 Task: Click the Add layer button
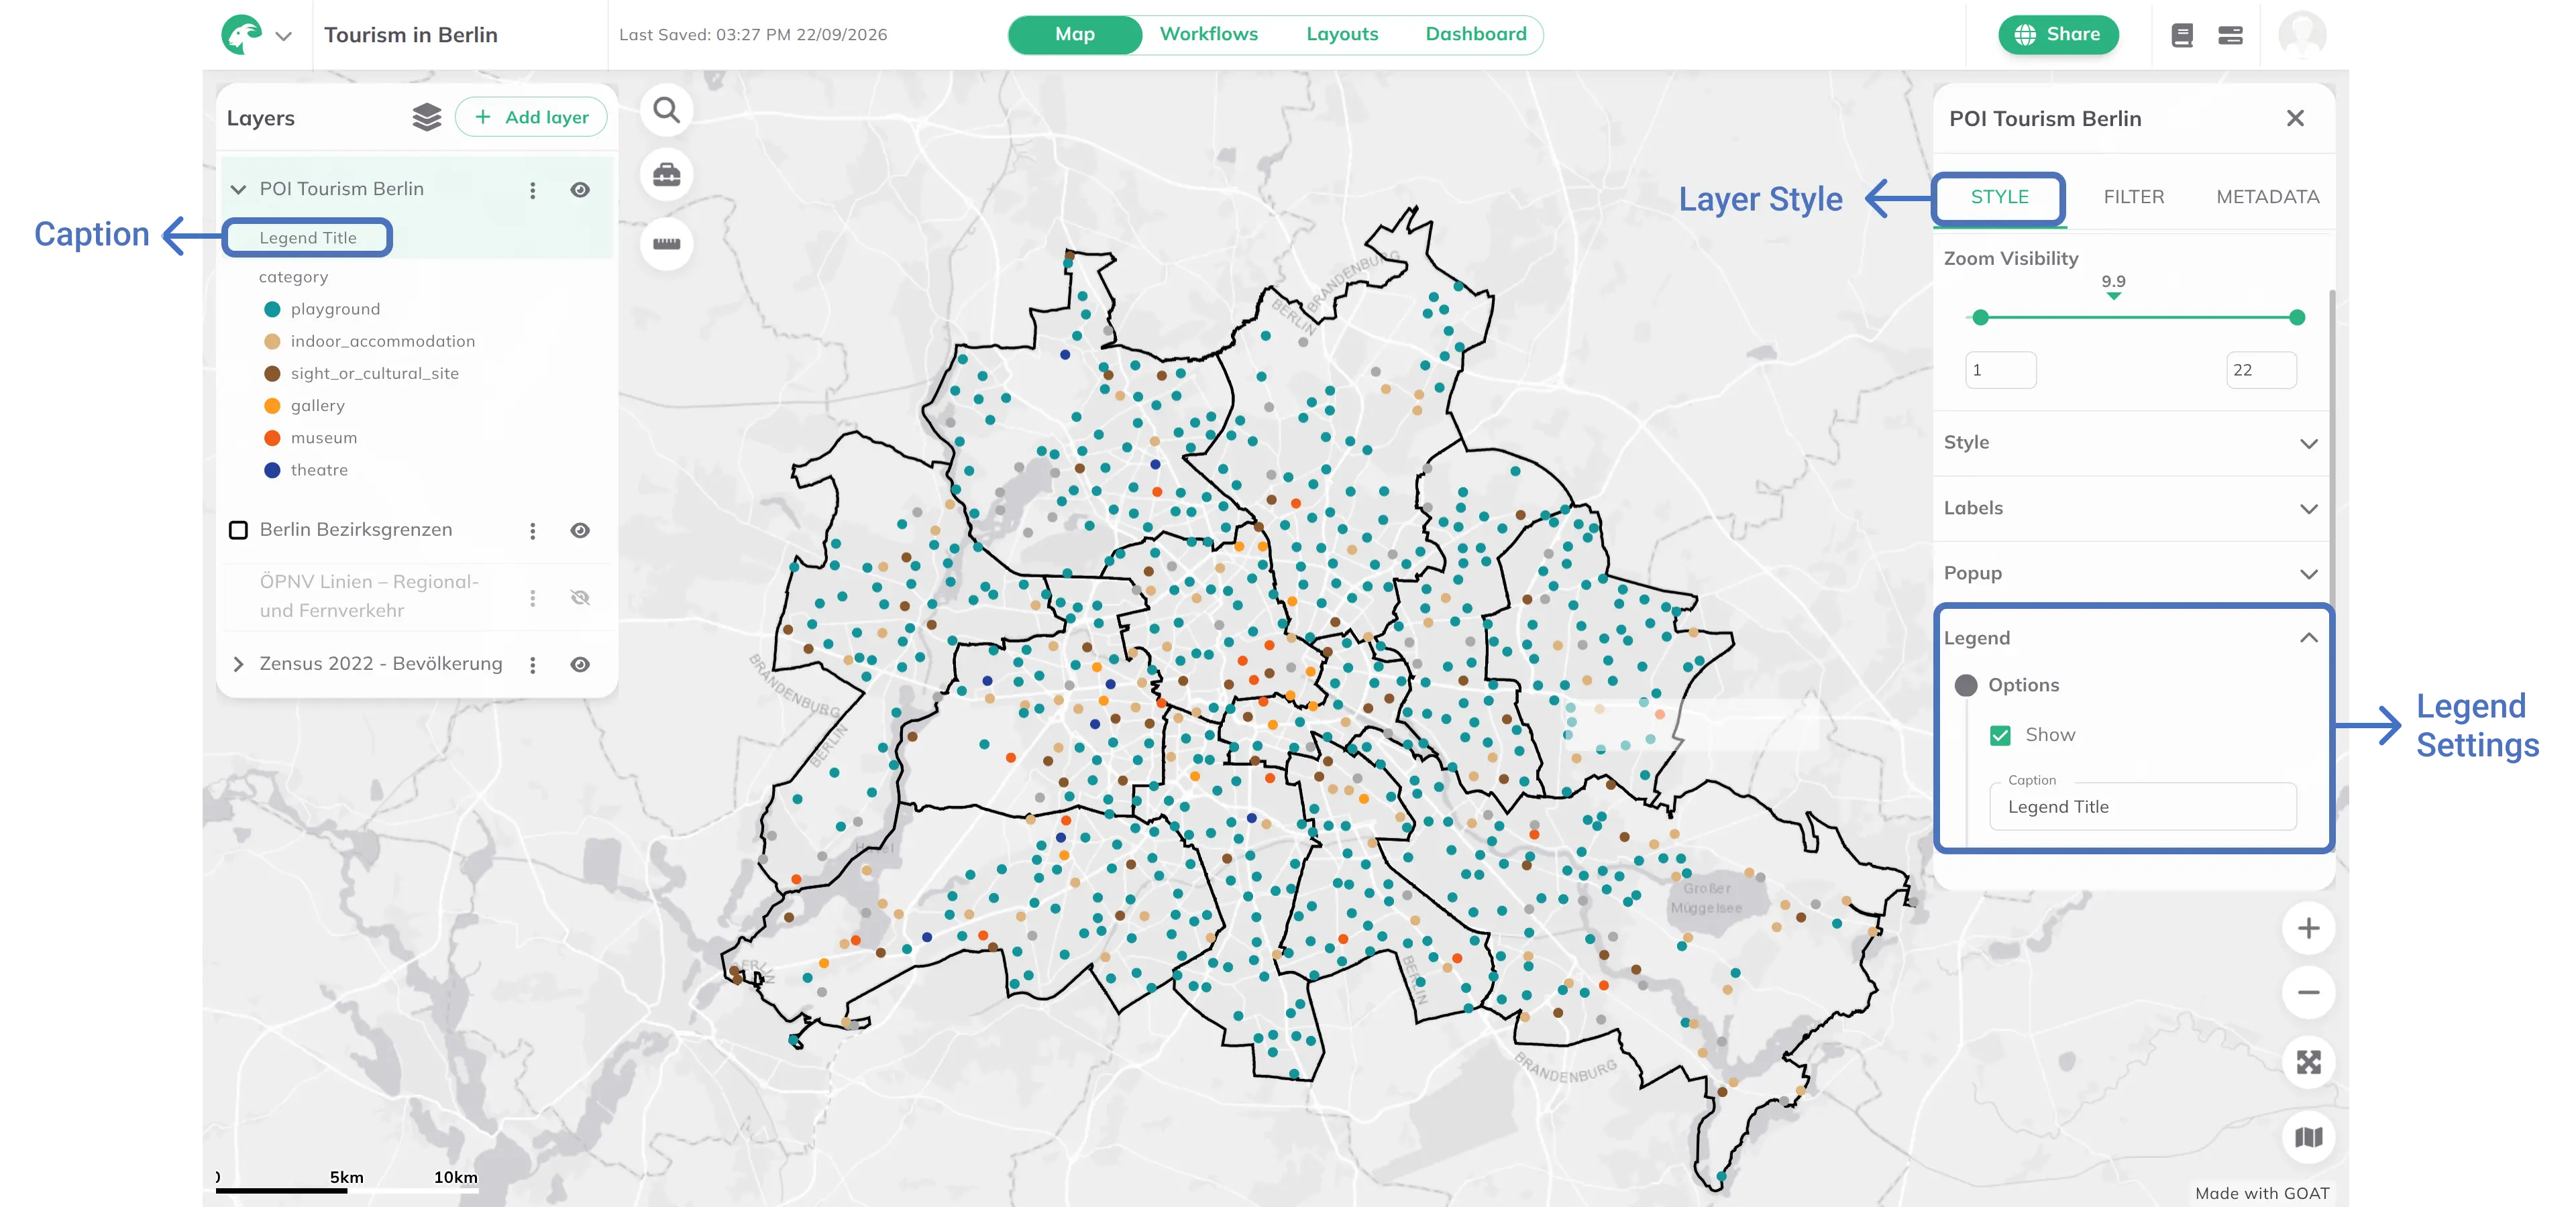[531, 117]
